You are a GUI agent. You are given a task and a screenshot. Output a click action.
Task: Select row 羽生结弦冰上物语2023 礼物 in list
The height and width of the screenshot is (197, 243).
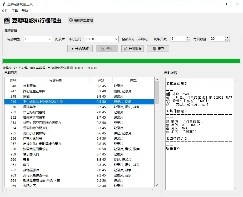pos(79,102)
